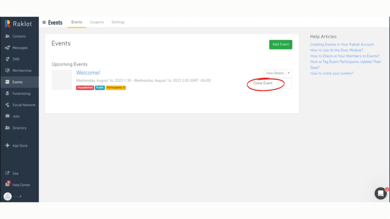Expand the View Details dropdown arrow
The image size is (390, 219).
point(289,73)
